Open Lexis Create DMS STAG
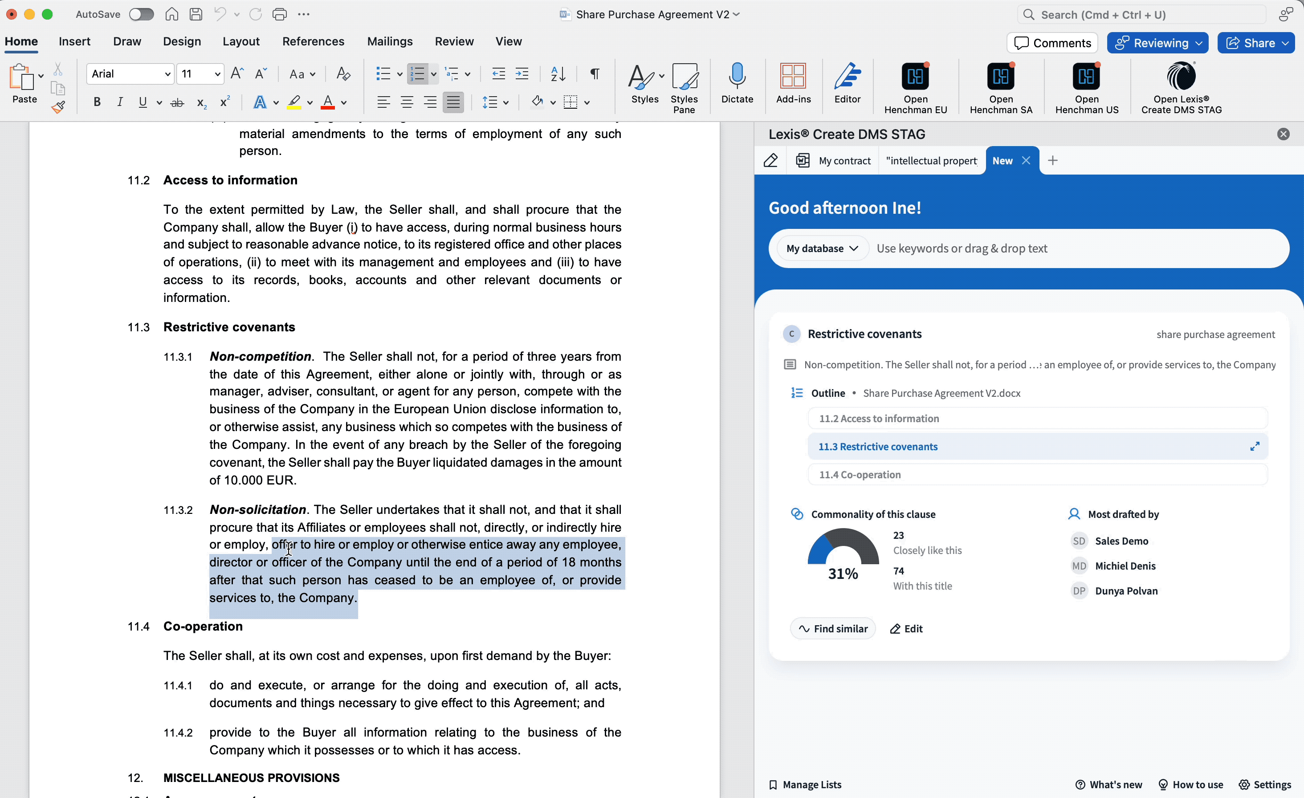 (1181, 87)
